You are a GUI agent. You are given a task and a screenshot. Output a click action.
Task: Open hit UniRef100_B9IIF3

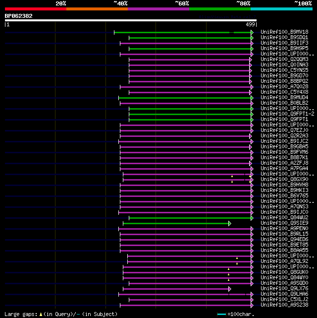pos(284,43)
